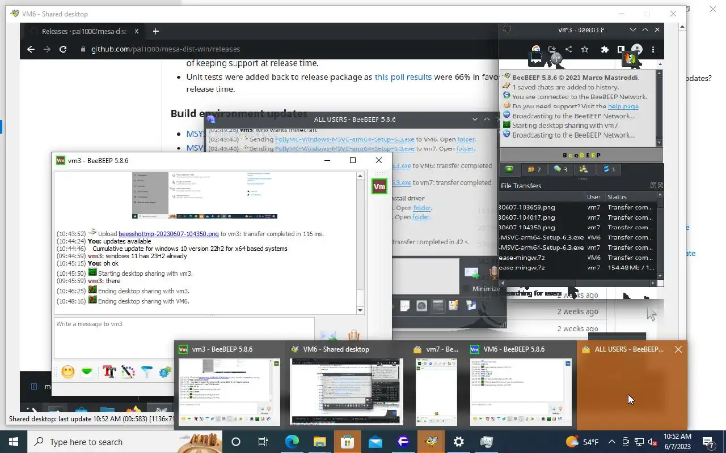
Task: Open Microsoft Store from the taskbar
Action: pyautogui.click(x=347, y=442)
